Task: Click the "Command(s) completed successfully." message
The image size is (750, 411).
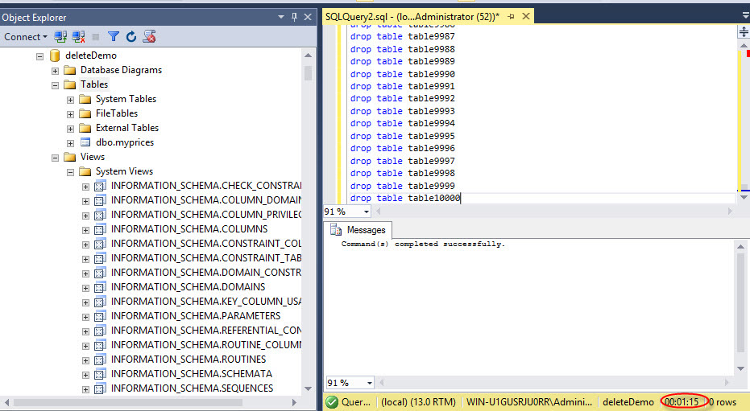Action: tap(423, 244)
